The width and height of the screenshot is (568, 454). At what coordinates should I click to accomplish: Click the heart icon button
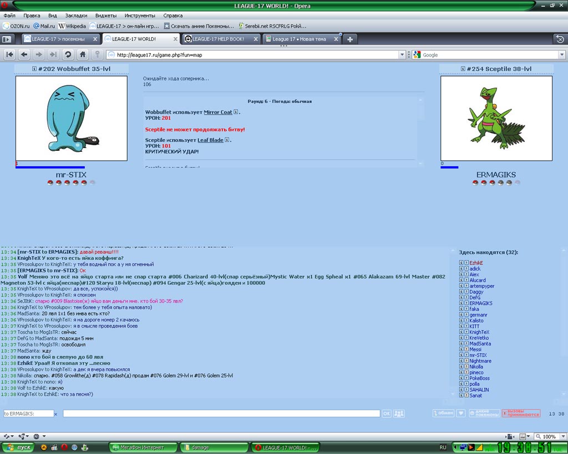pos(461,413)
